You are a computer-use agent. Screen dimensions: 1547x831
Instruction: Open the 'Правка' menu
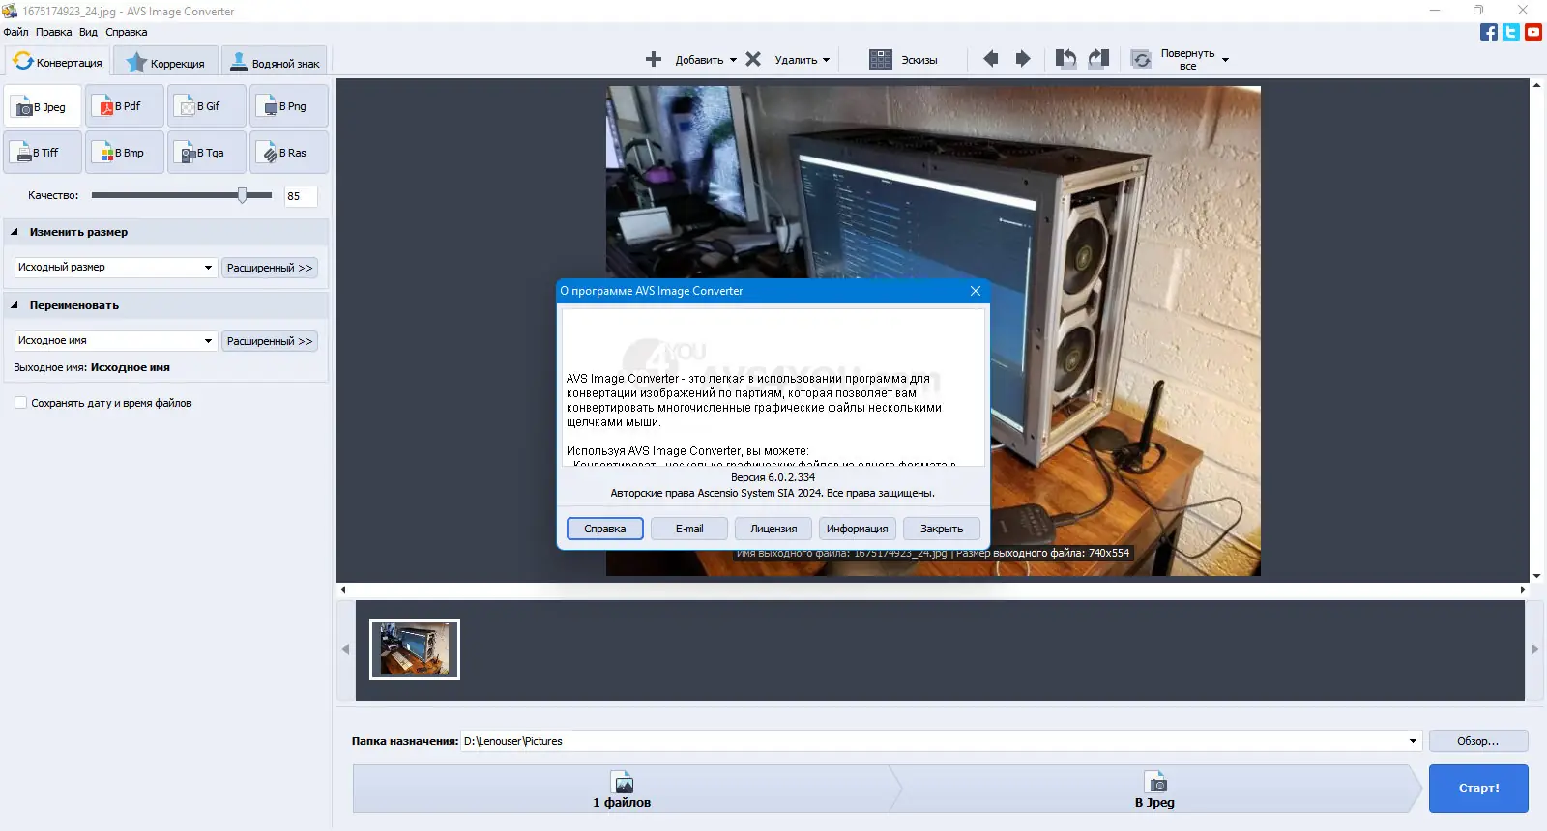pos(53,32)
